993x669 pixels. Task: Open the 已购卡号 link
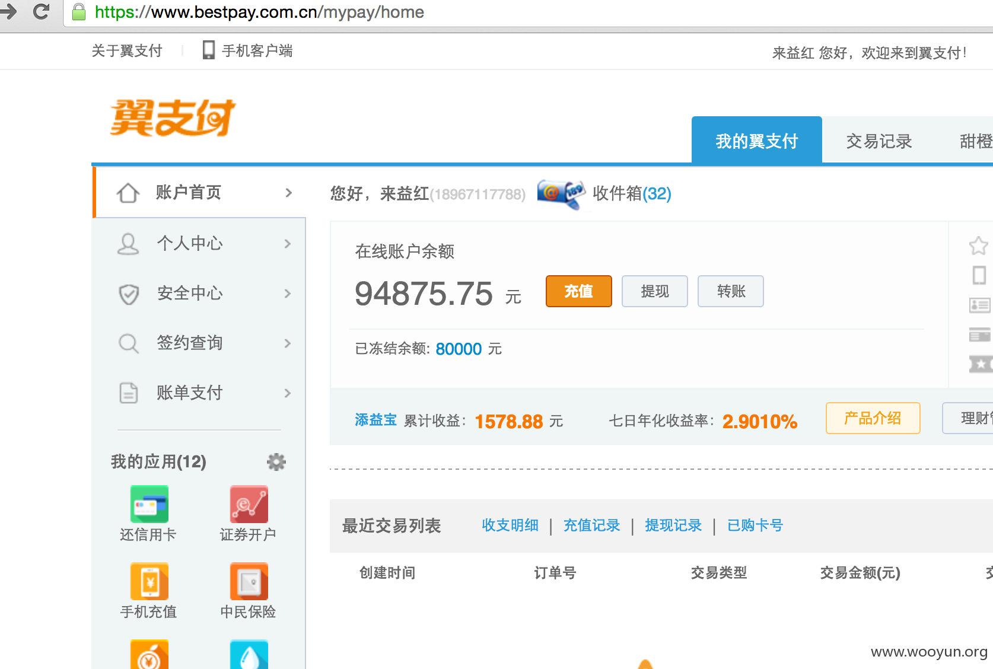click(x=755, y=525)
